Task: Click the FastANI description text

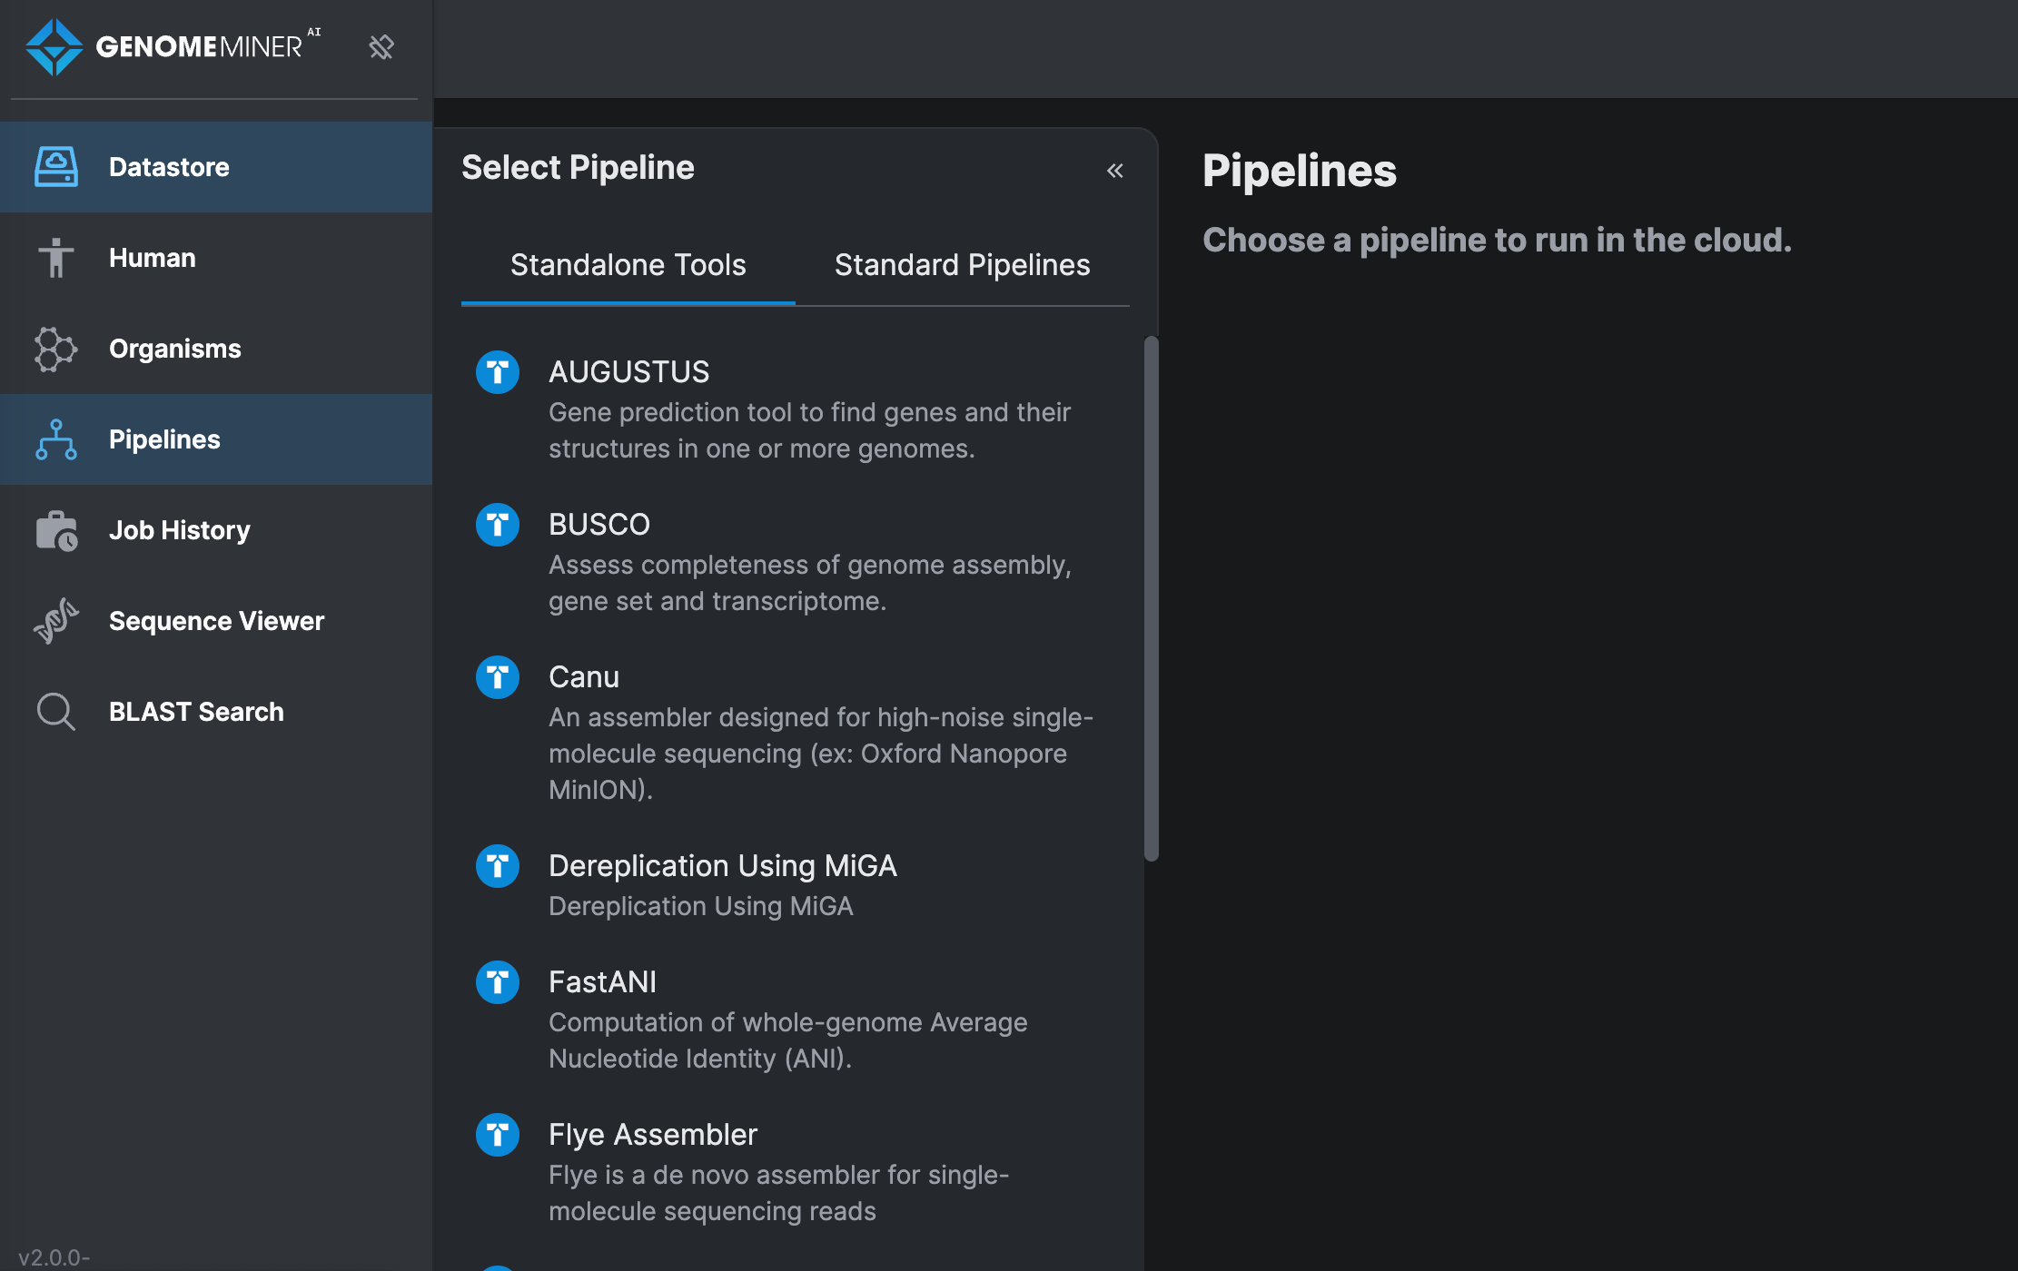Action: (x=788, y=1040)
